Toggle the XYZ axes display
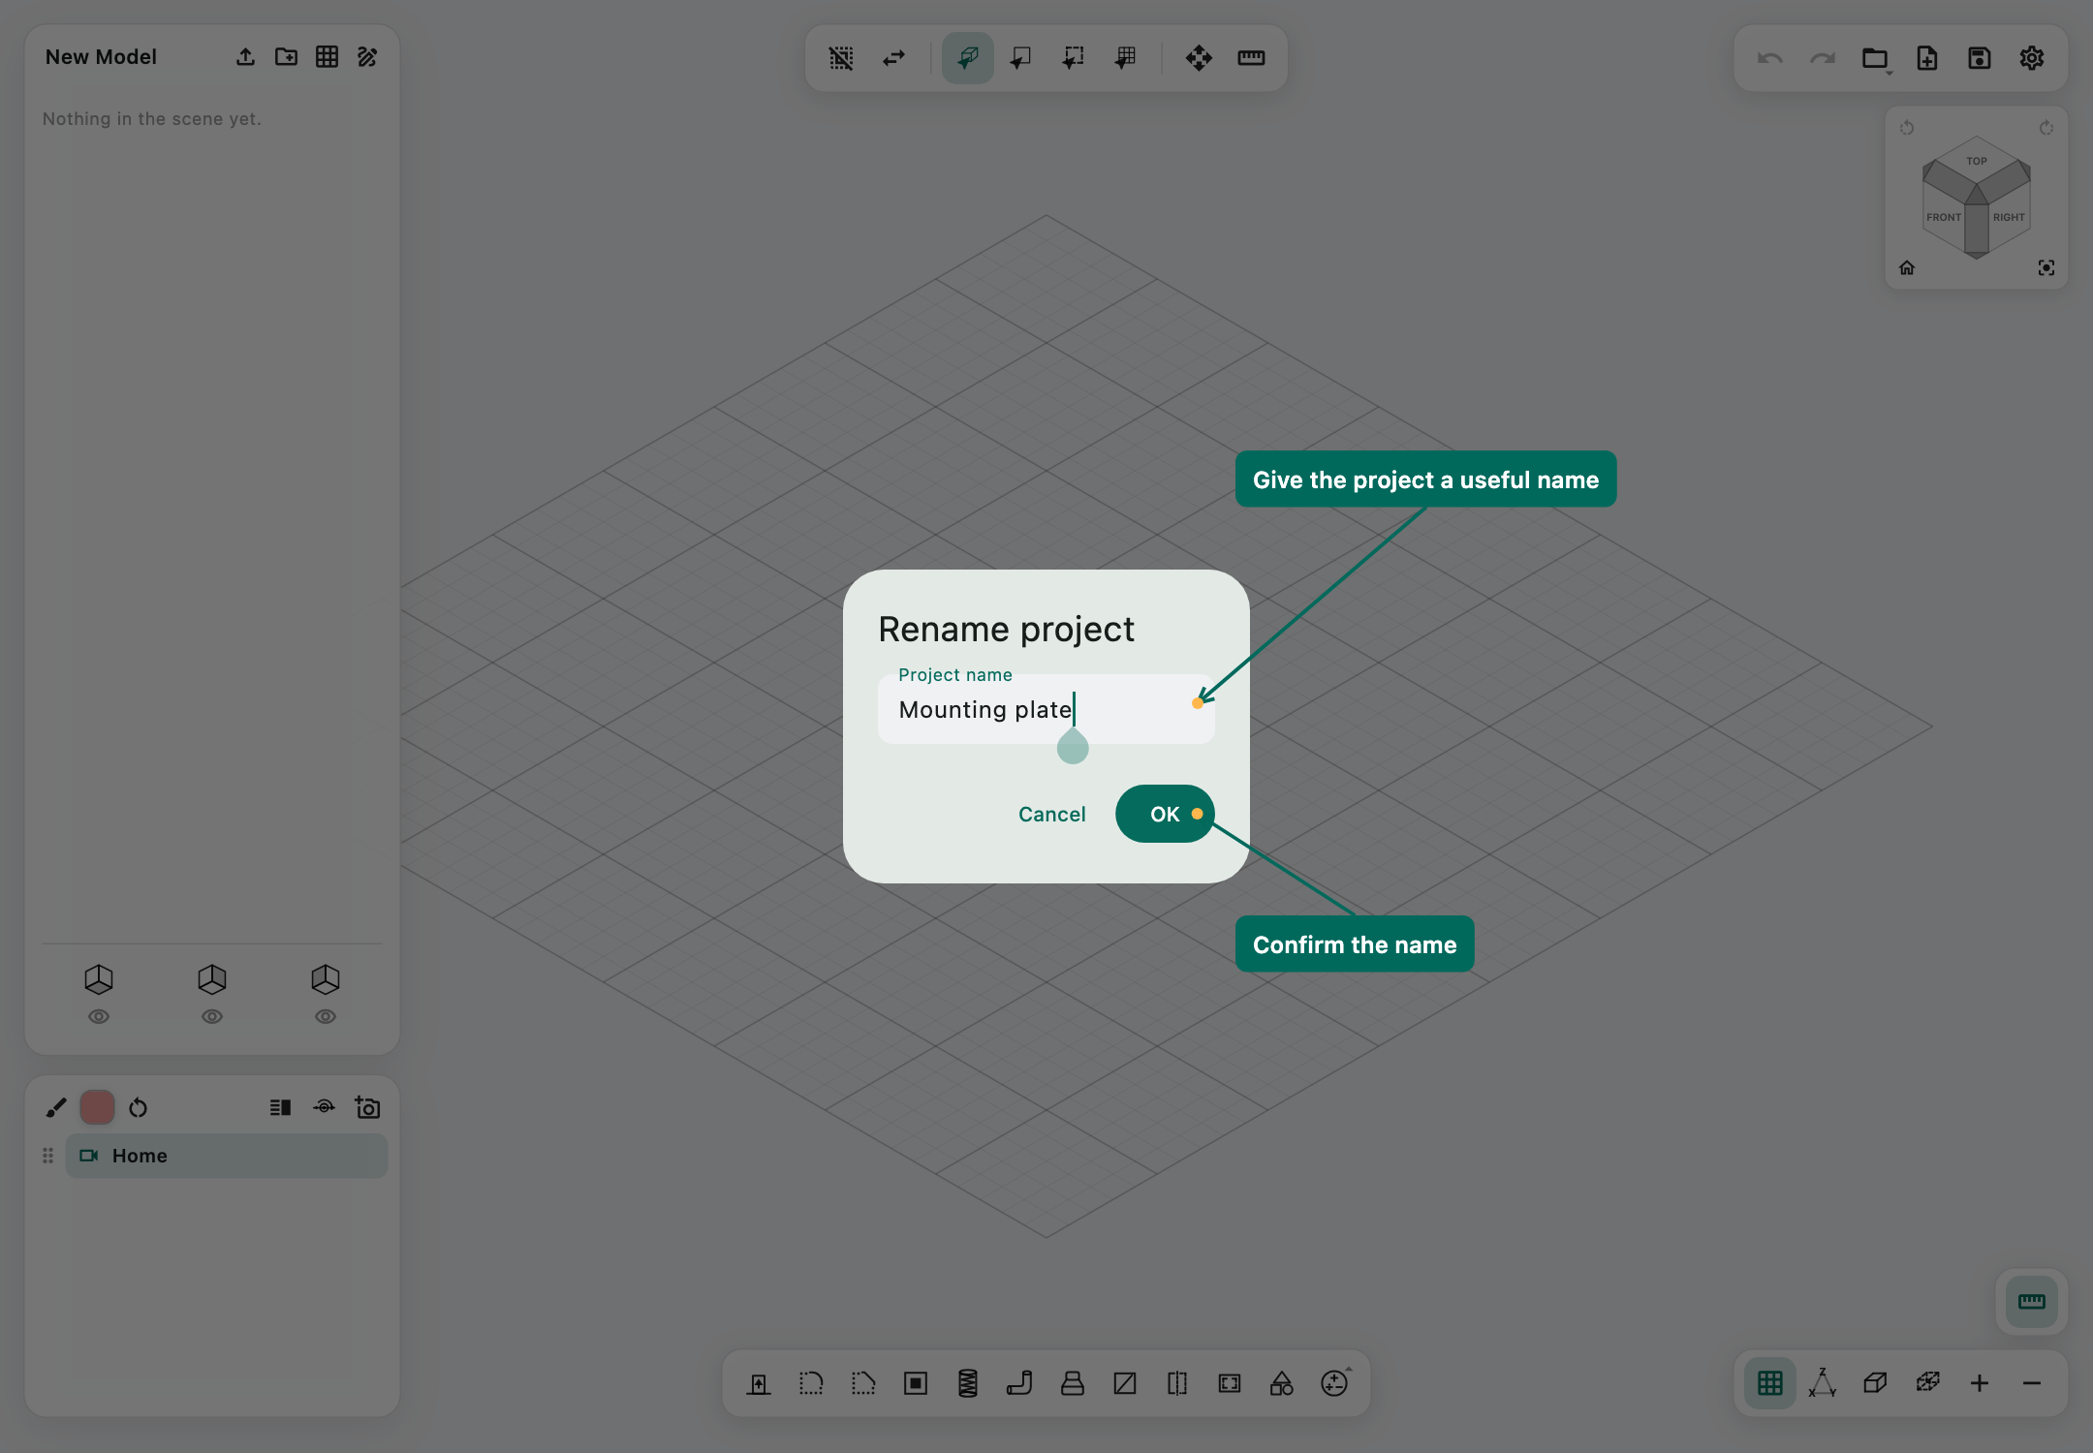Screen dimensions: 2093x1453 click(1823, 1383)
